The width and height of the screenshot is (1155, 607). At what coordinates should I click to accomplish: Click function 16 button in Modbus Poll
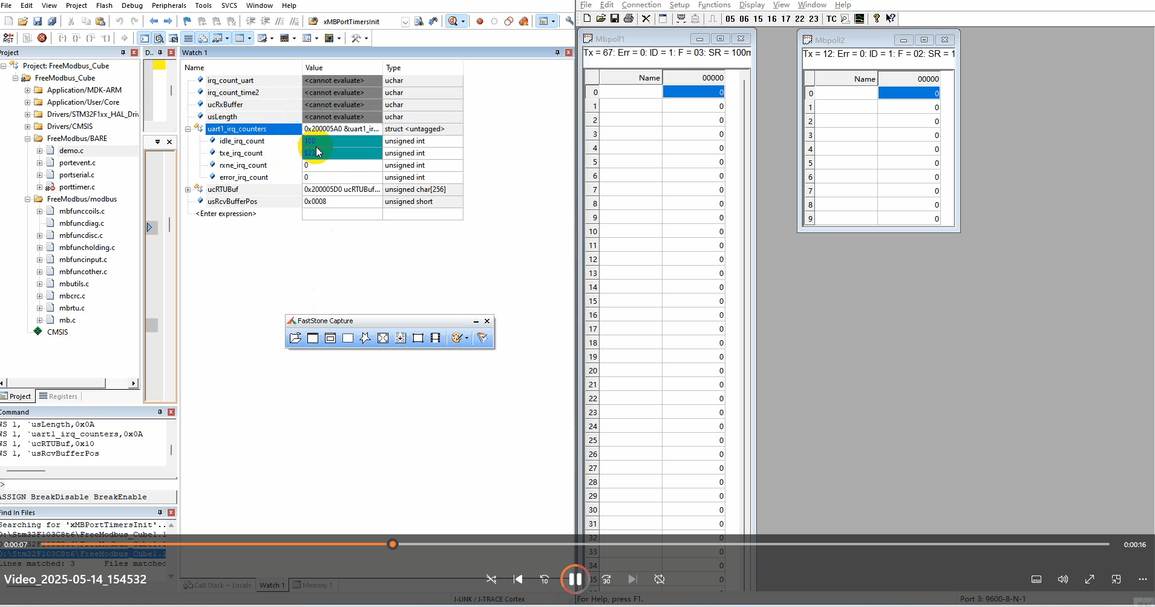point(772,19)
